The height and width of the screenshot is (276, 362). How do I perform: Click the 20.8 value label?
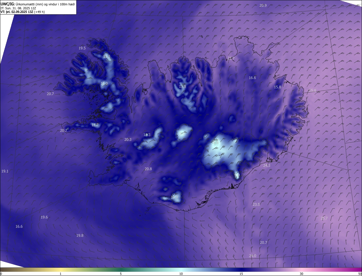coord(148,169)
